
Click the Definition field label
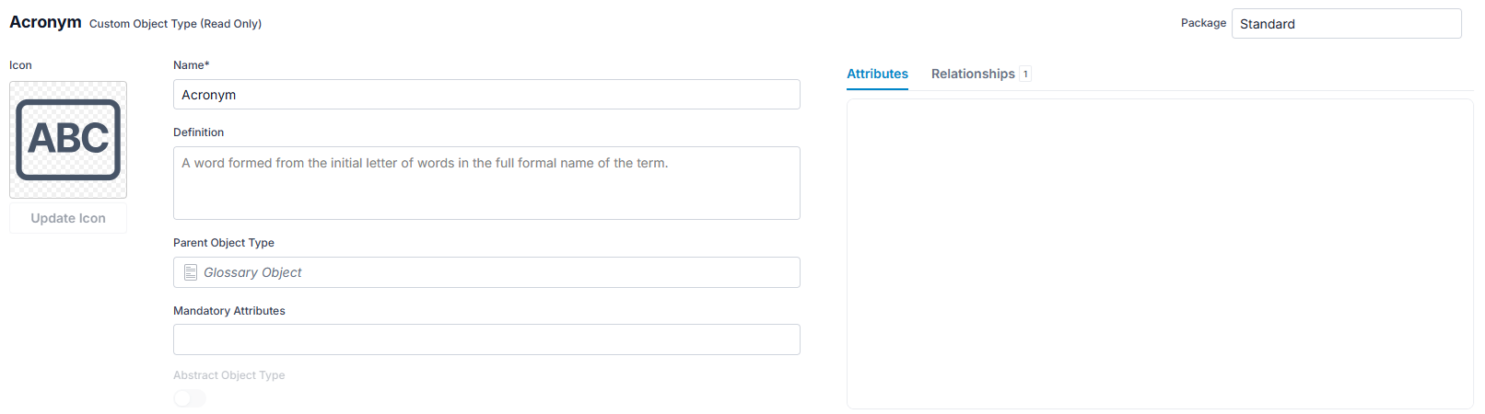pyautogui.click(x=199, y=132)
